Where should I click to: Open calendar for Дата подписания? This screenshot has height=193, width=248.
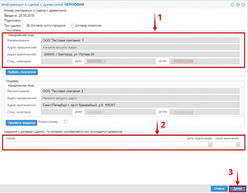tap(210, 145)
